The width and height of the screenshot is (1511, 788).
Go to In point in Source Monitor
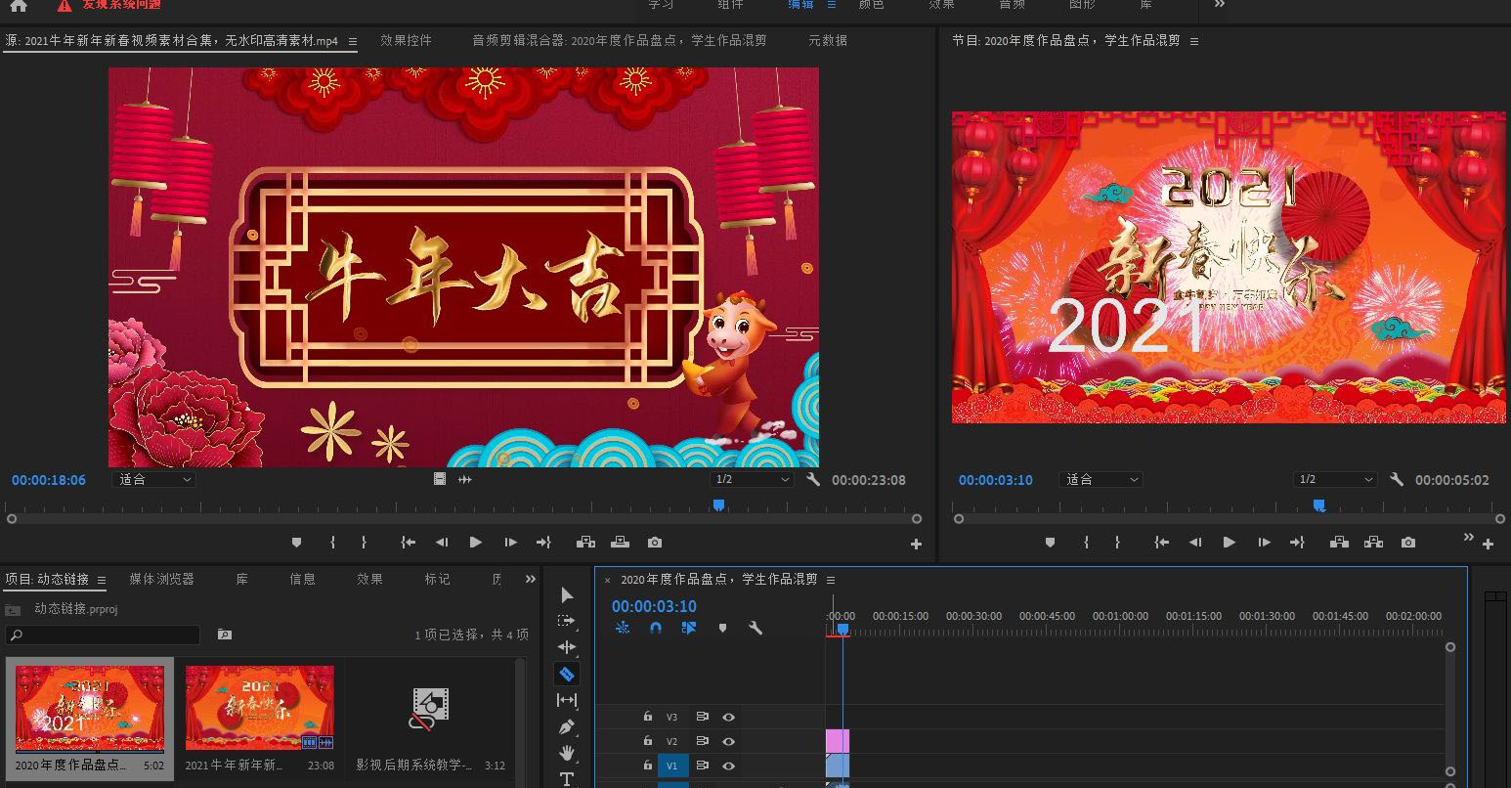click(409, 543)
